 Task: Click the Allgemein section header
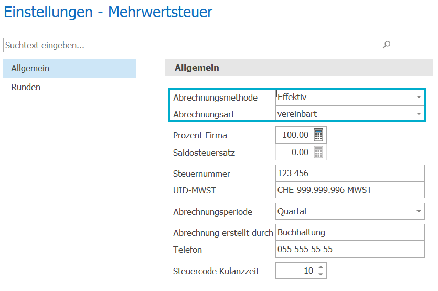(298, 68)
